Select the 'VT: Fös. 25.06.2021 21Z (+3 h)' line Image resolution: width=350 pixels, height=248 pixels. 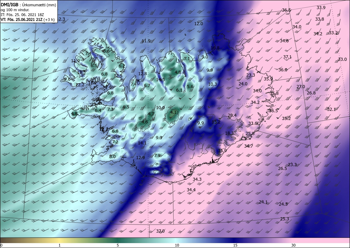coord(27,19)
